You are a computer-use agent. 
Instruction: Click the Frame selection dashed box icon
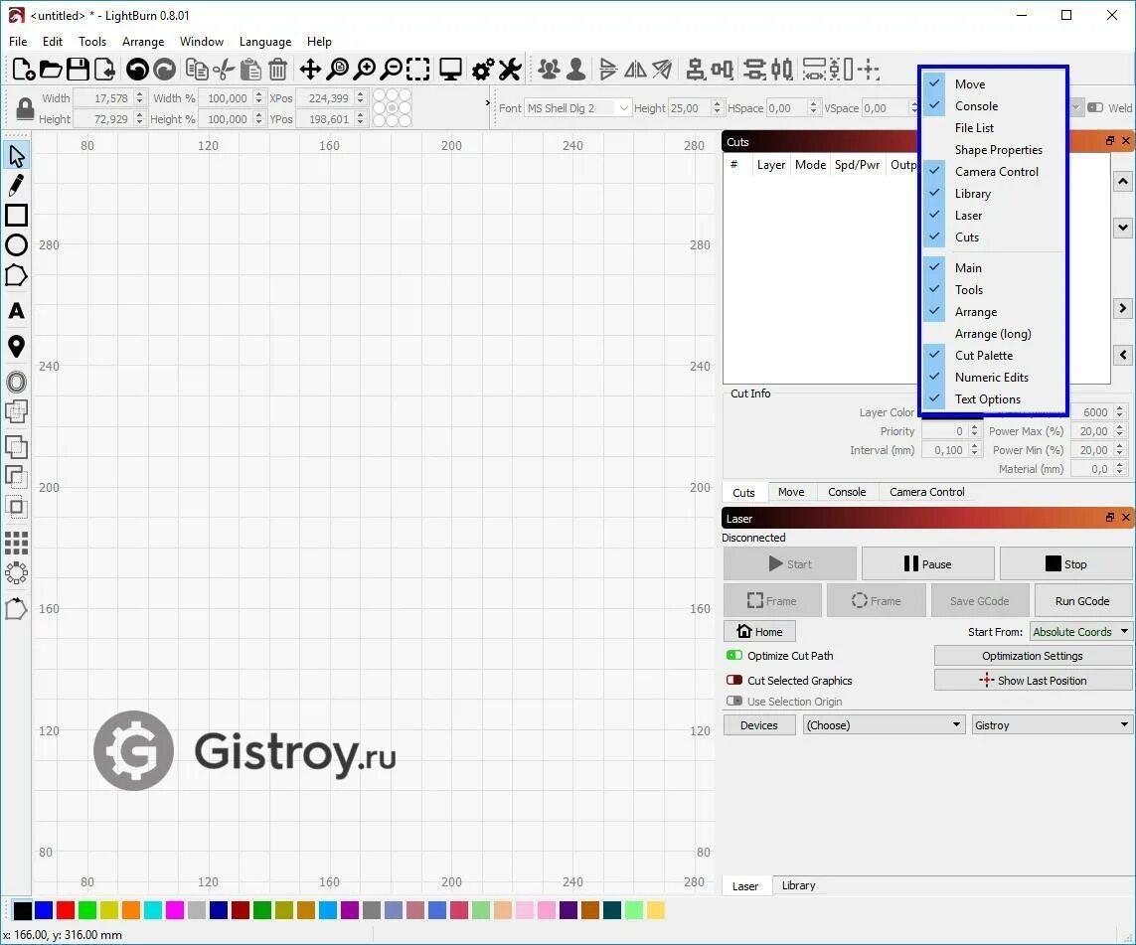coord(418,70)
